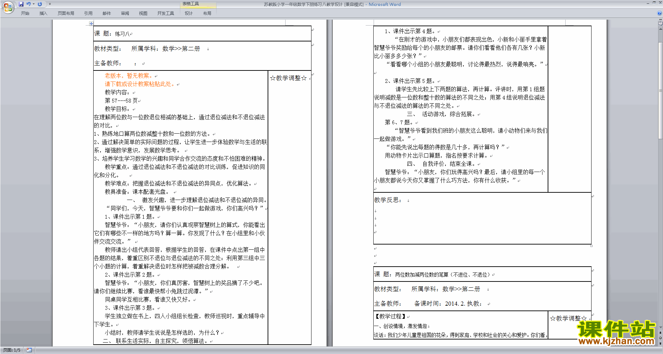Screen dimensions: 663x354
Task: Click the 【教学过程】 heading
Action: [x=390, y=316]
